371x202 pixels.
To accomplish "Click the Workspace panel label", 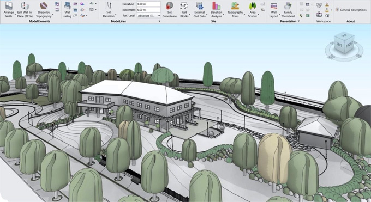I will point(324,21).
